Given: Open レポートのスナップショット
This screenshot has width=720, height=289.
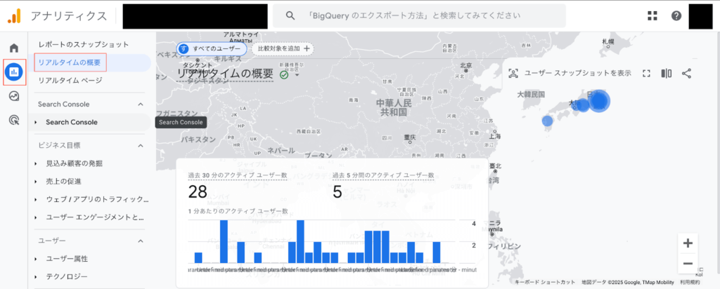Looking at the screenshot, I should (84, 45).
